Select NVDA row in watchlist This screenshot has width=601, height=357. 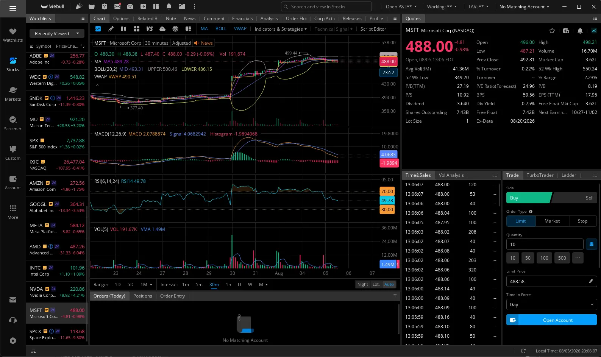pyautogui.click(x=57, y=292)
